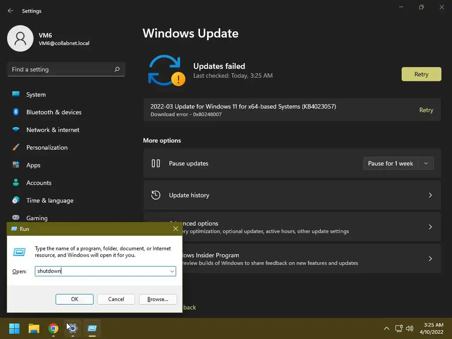
Task: Open the clock showing 3:25 AM
Action: (432, 328)
